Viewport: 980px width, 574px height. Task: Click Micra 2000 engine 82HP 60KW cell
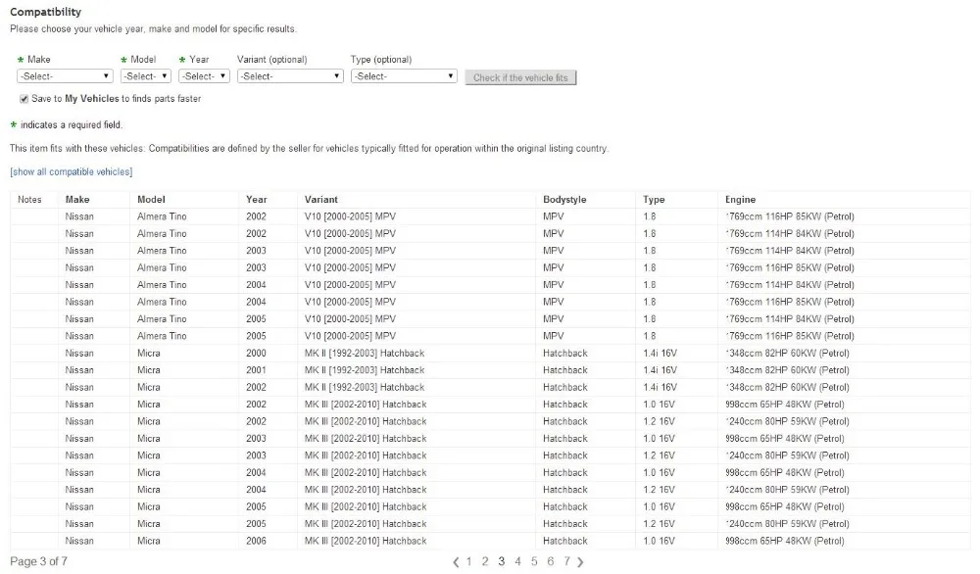788,353
